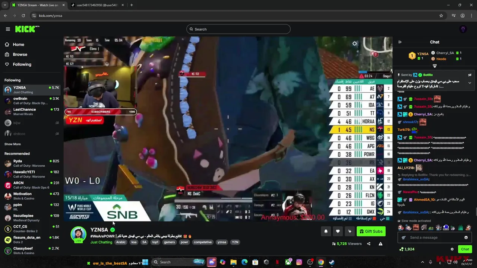Open HawaiizYETI recommended channel
The width and height of the screenshot is (477, 268).
tap(32, 174)
